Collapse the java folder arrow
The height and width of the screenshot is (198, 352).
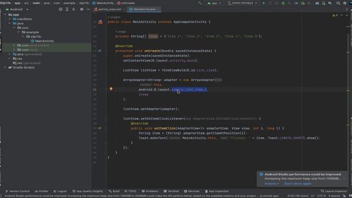[x=10, y=23]
